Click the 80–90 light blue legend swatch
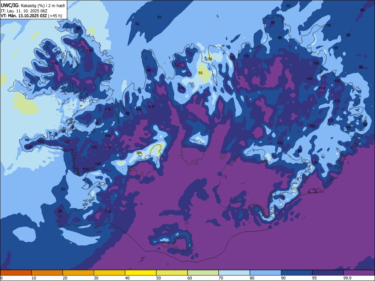 coord(265,273)
